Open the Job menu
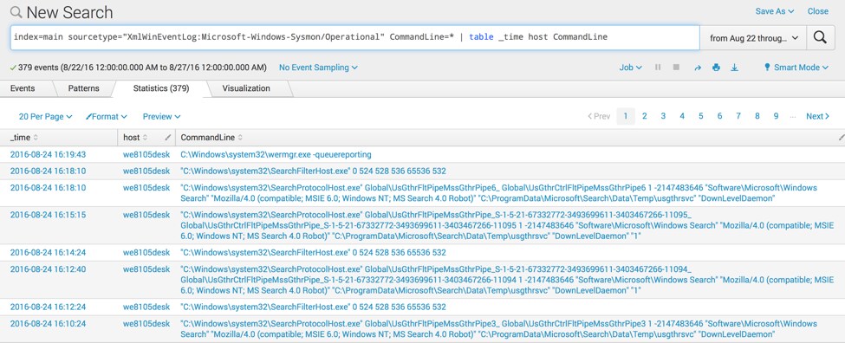Screen dimensions: 845x343 coord(631,68)
